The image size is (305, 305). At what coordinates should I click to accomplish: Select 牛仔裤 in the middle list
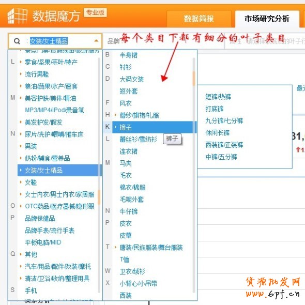[129, 211]
